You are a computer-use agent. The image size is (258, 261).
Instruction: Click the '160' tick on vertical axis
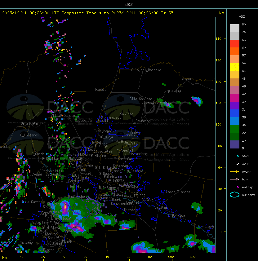[218, 60]
